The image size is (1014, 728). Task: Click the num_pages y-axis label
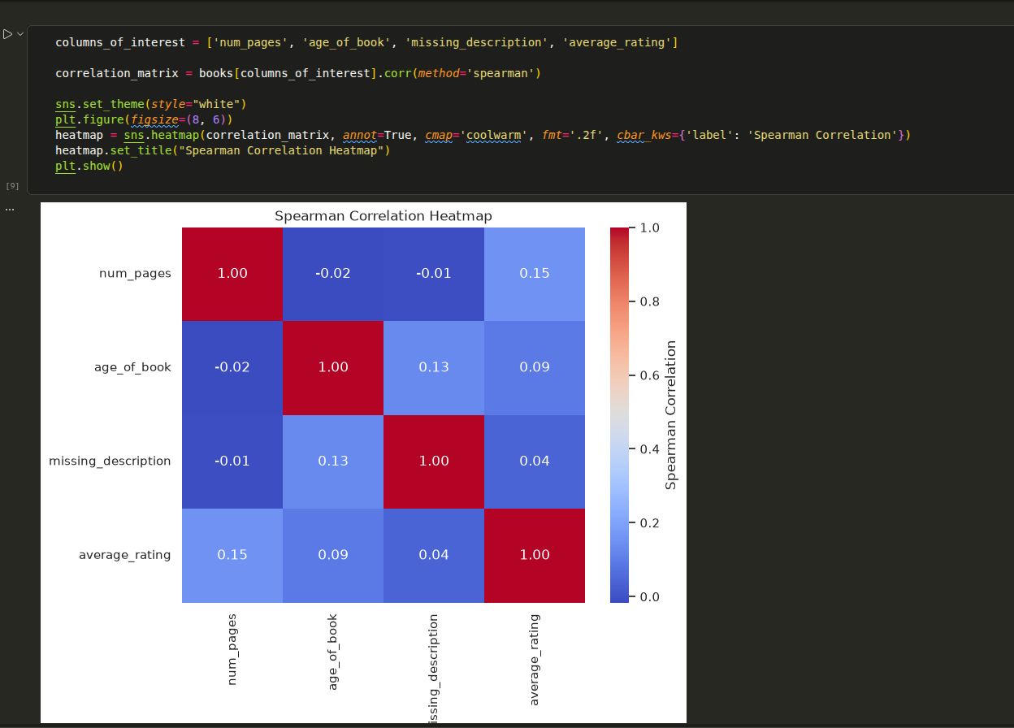coord(135,274)
